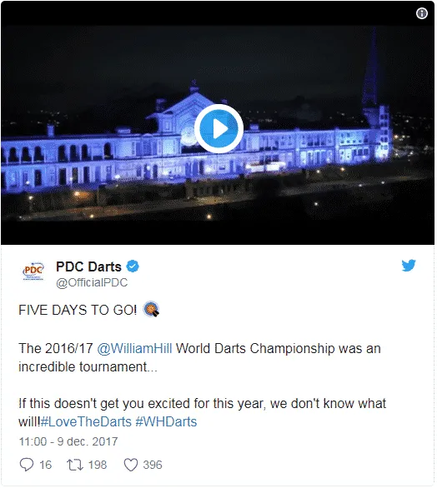Image resolution: width=437 pixels, height=488 pixels.
Task: Click the tweet text 'FIVE DAYS TO GO!'
Action: [78, 310]
